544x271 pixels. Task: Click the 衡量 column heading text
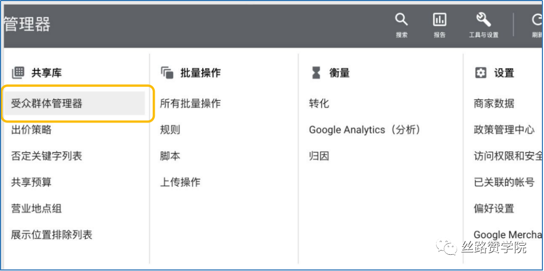tap(339, 73)
